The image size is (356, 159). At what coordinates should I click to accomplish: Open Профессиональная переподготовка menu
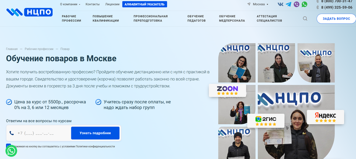click(150, 18)
